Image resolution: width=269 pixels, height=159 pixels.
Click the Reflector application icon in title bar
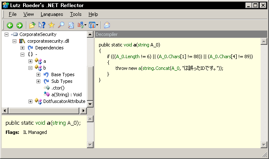click(5, 5)
